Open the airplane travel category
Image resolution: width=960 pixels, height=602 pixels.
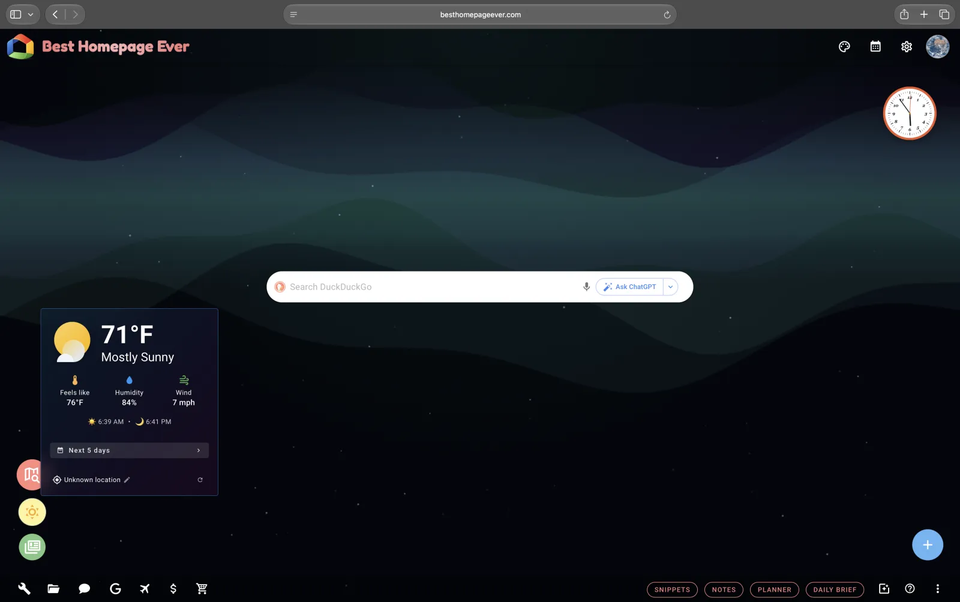(x=145, y=589)
